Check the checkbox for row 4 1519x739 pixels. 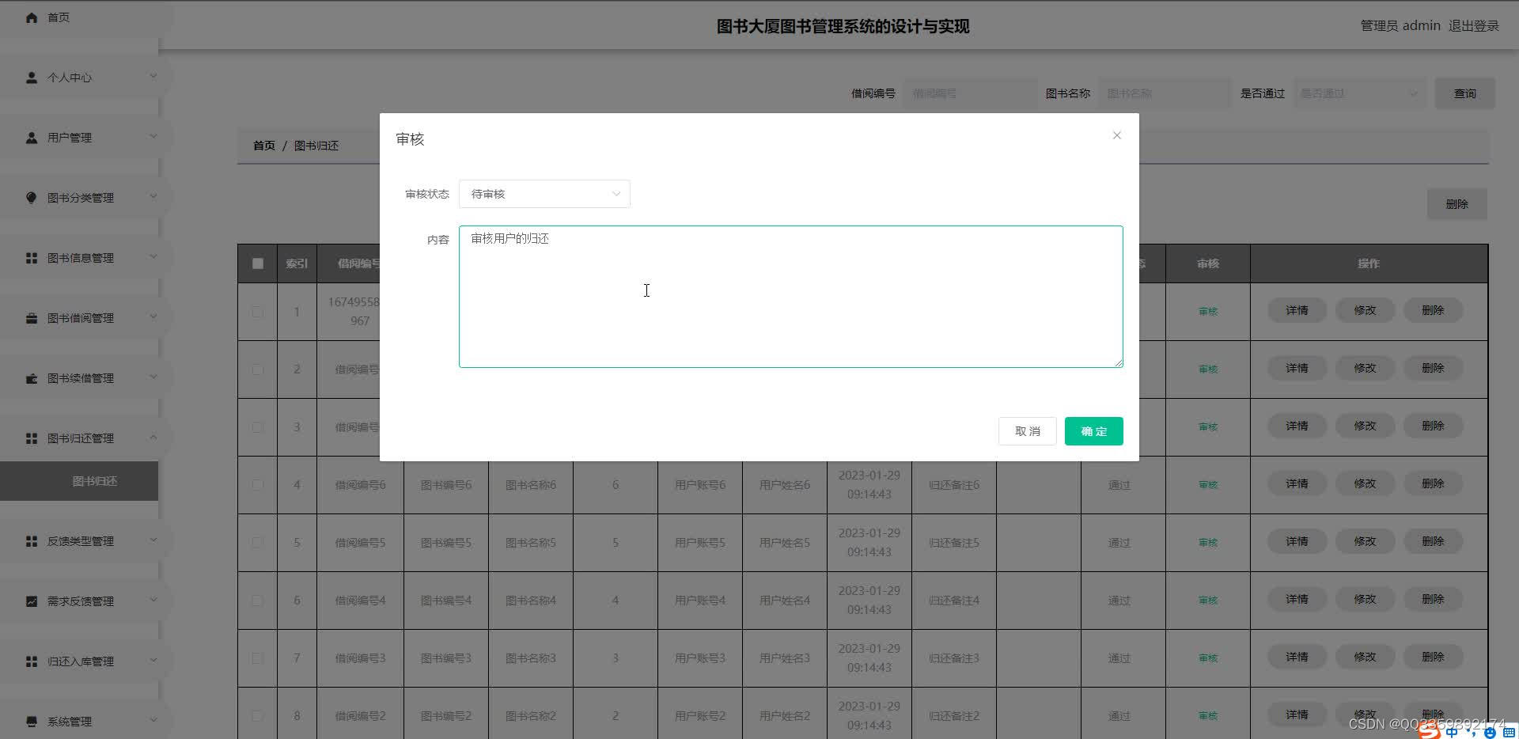[x=258, y=485]
